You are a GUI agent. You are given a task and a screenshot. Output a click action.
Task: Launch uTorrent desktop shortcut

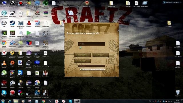point(4,73)
